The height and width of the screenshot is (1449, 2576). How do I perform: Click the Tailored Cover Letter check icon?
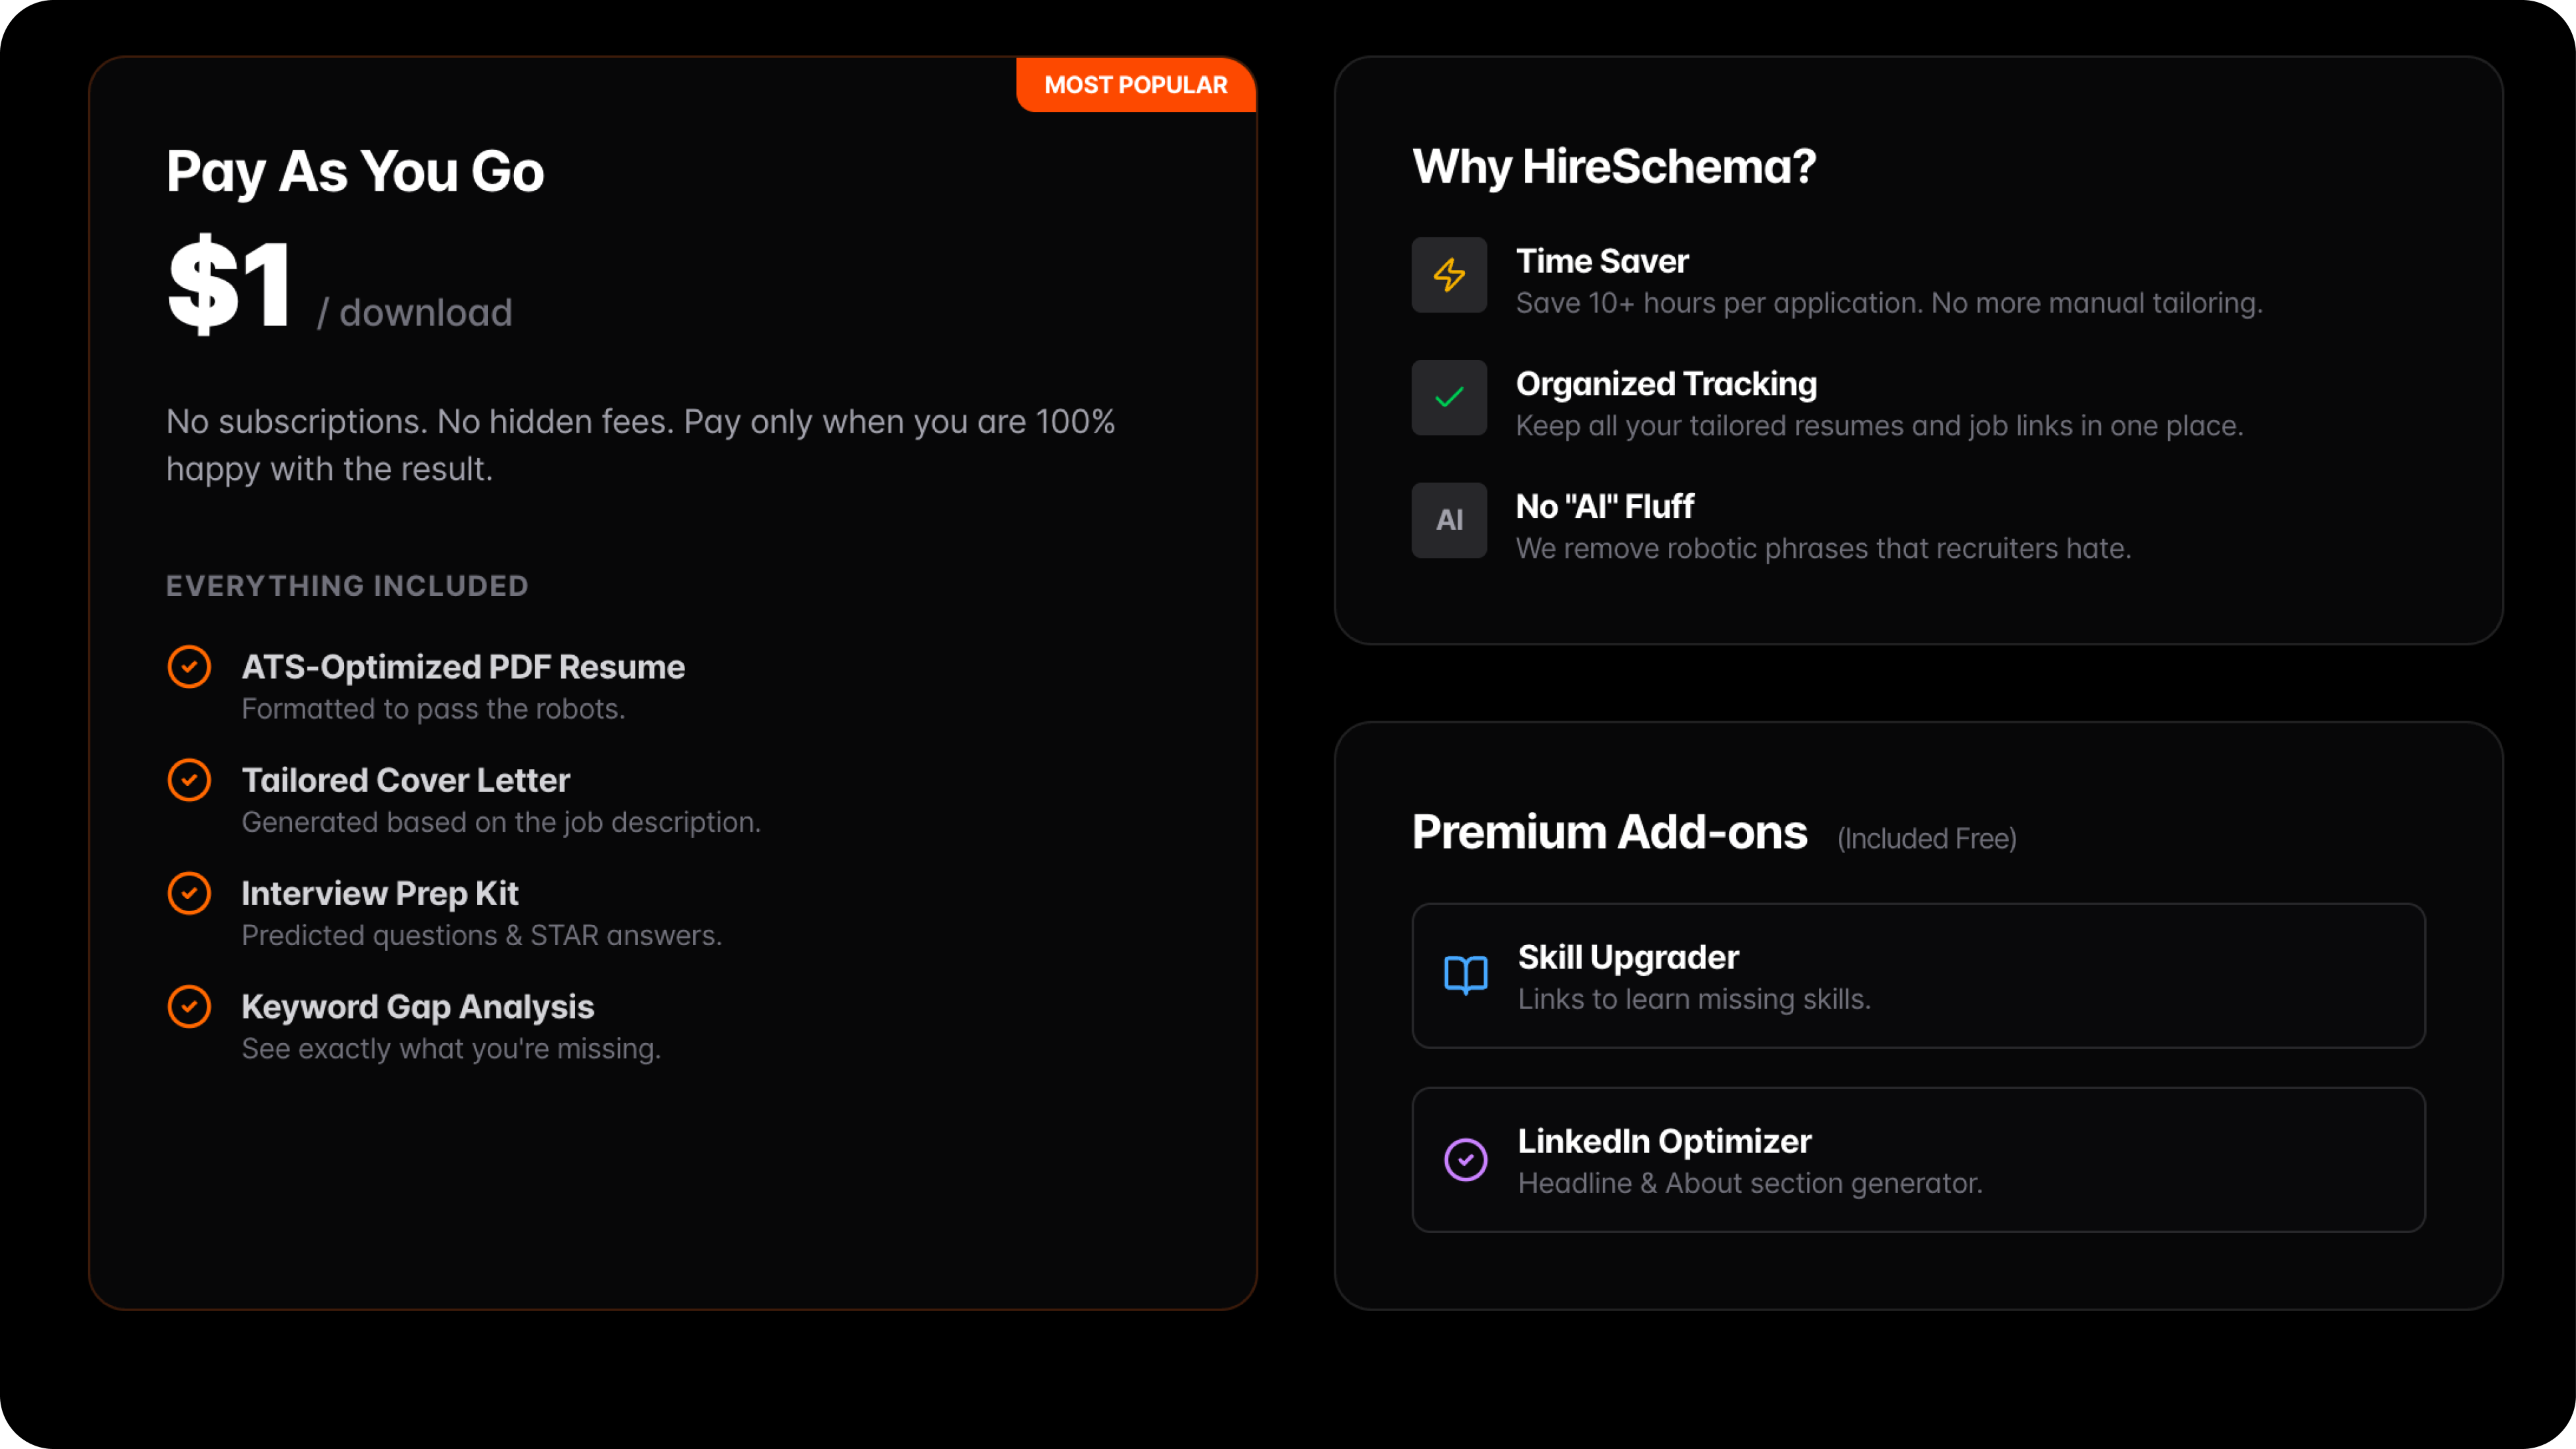pos(189,780)
